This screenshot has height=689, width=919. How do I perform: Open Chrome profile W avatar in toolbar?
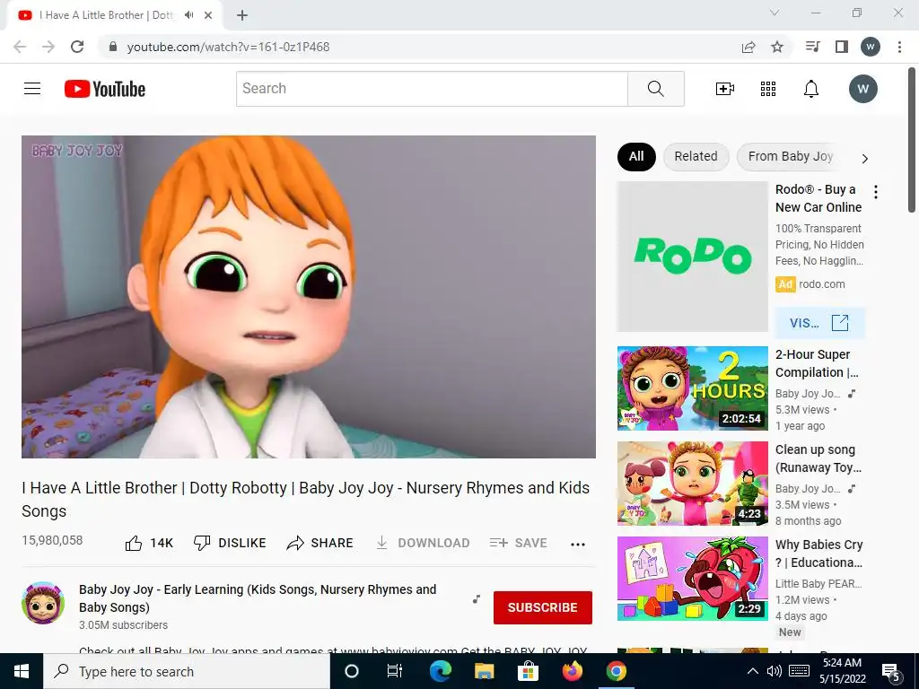(x=871, y=47)
